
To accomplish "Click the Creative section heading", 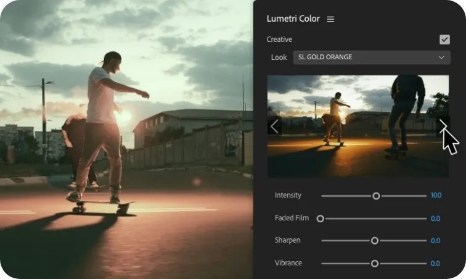I will [x=279, y=40].
